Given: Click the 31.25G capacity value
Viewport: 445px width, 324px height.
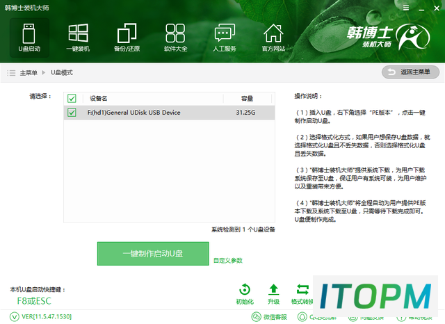Looking at the screenshot, I should pyautogui.click(x=245, y=113).
